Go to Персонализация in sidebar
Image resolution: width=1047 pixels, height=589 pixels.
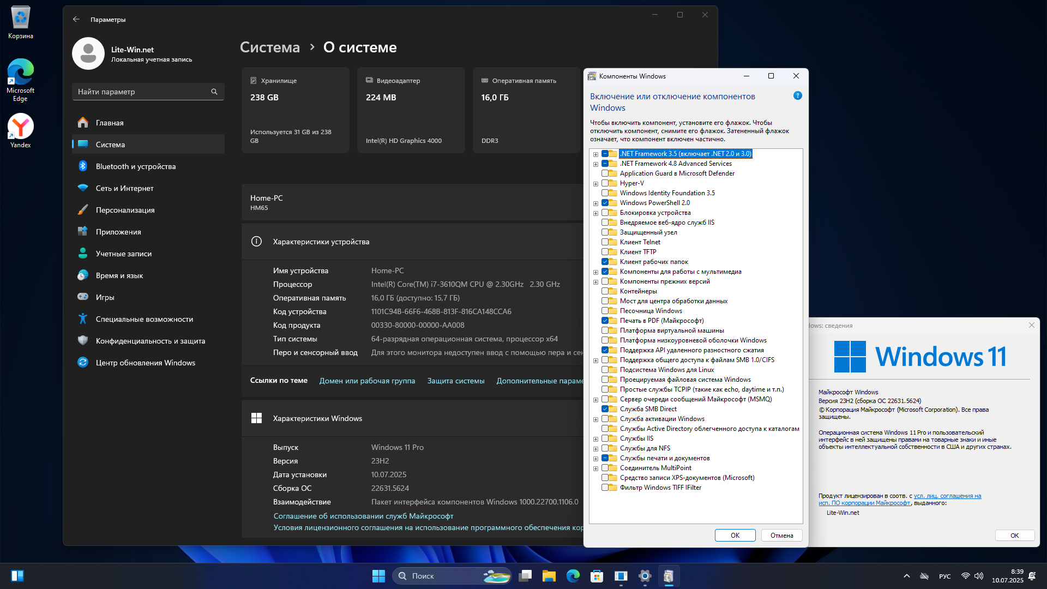coord(125,210)
